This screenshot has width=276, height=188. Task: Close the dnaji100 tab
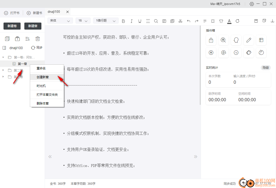pos(67,12)
